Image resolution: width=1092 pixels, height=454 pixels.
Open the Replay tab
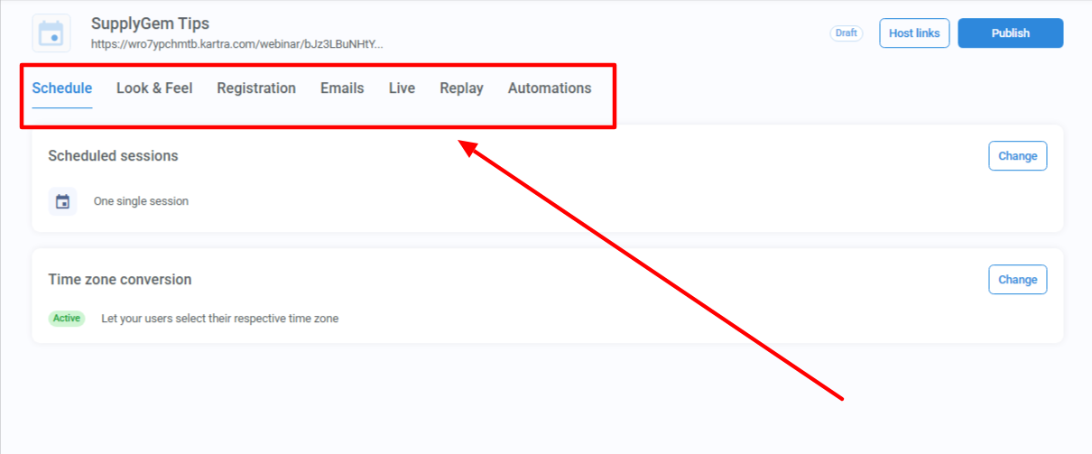pyautogui.click(x=461, y=88)
